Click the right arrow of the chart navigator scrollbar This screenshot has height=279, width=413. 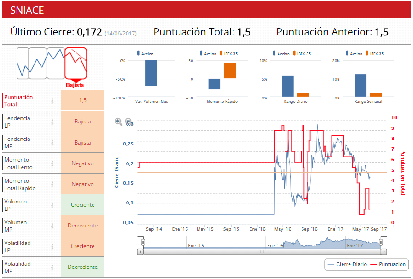click(384, 252)
